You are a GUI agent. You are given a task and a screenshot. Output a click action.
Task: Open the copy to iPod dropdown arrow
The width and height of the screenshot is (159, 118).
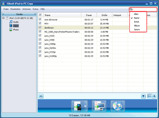85,106
